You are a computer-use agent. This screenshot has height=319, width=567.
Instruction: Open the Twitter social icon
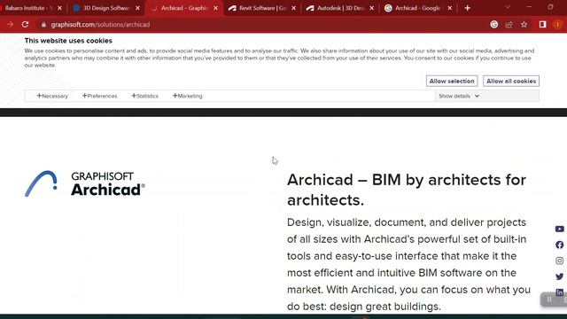click(559, 276)
